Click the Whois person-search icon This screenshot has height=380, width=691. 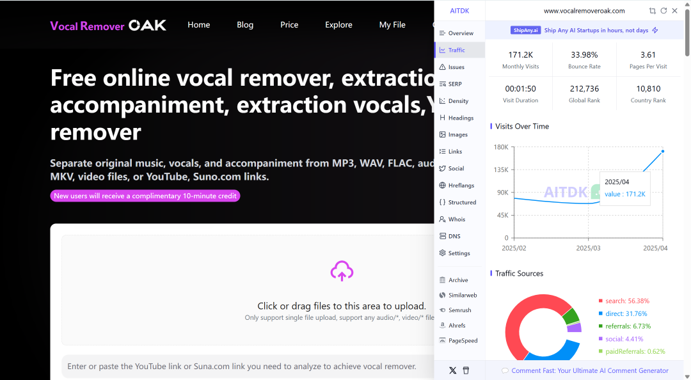[x=443, y=219]
